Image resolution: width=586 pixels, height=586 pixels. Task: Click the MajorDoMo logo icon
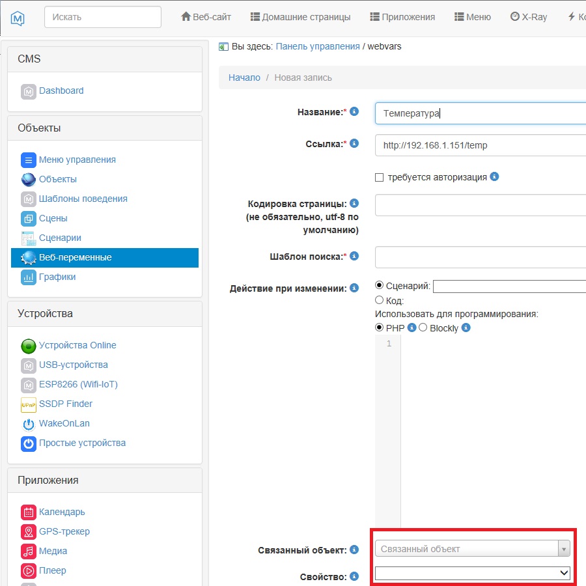point(17,18)
